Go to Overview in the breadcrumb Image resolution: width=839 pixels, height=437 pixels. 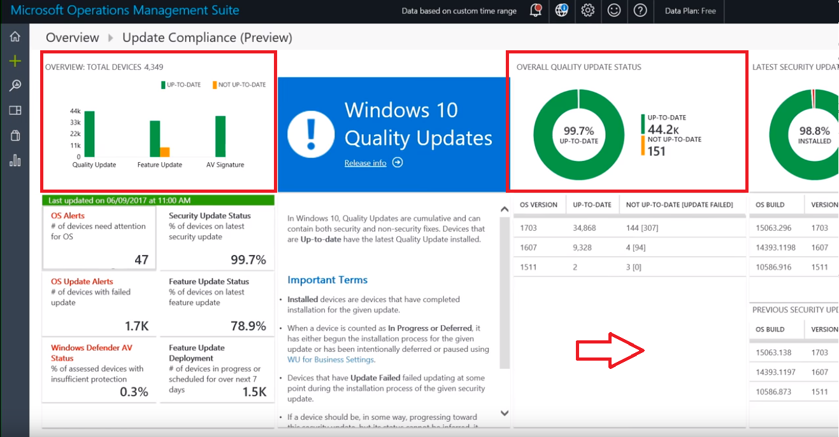(73, 38)
